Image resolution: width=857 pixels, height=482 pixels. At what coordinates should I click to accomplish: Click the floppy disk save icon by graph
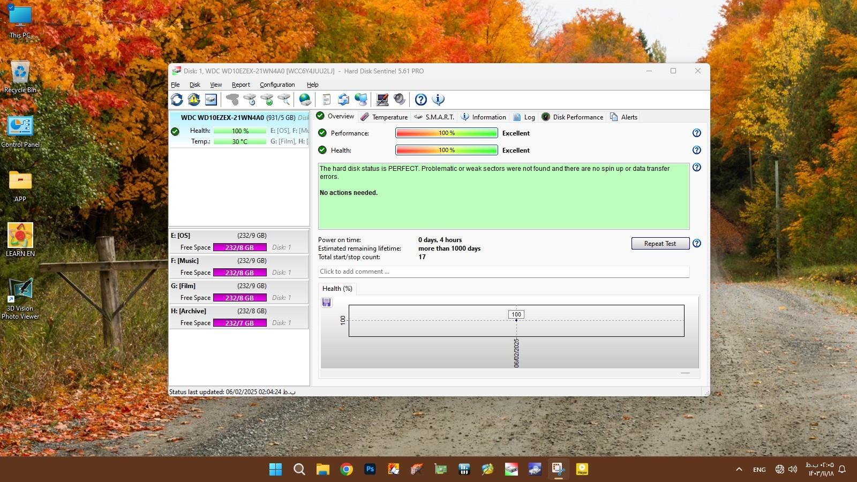326,303
